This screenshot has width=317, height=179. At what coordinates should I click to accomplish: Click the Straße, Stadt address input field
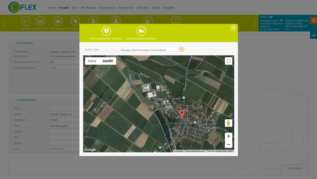pos(149,50)
